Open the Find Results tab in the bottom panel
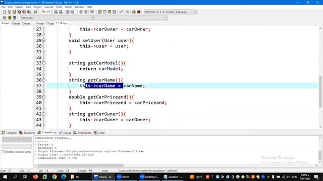This screenshot has height=181, width=323. pos(82,133)
